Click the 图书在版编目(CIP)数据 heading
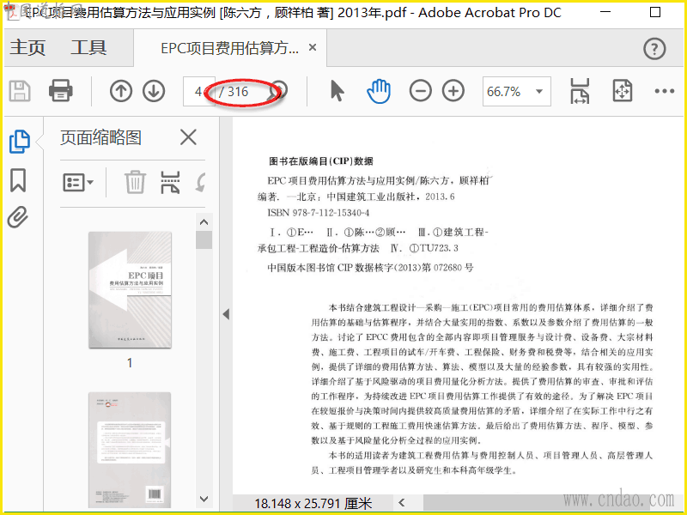The image size is (687, 515). pos(320,161)
